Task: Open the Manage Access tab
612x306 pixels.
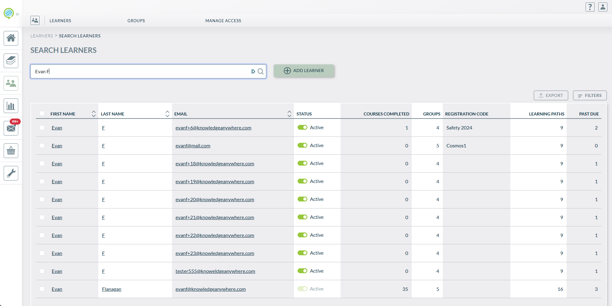Action: (x=223, y=21)
